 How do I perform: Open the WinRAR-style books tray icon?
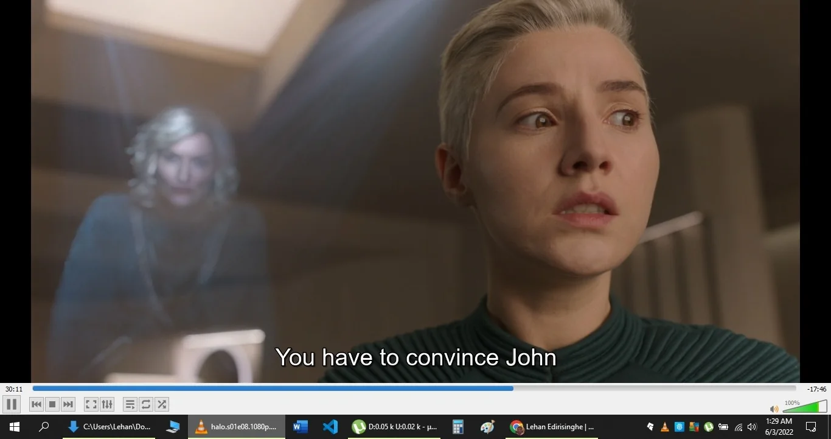[694, 427]
